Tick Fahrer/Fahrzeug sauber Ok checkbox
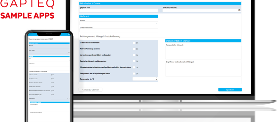Screen dimensions: 278x122 pos(134,49)
